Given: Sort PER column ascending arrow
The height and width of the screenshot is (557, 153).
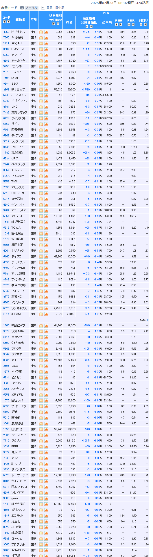Looking at the screenshot, I should click(x=117, y=24).
